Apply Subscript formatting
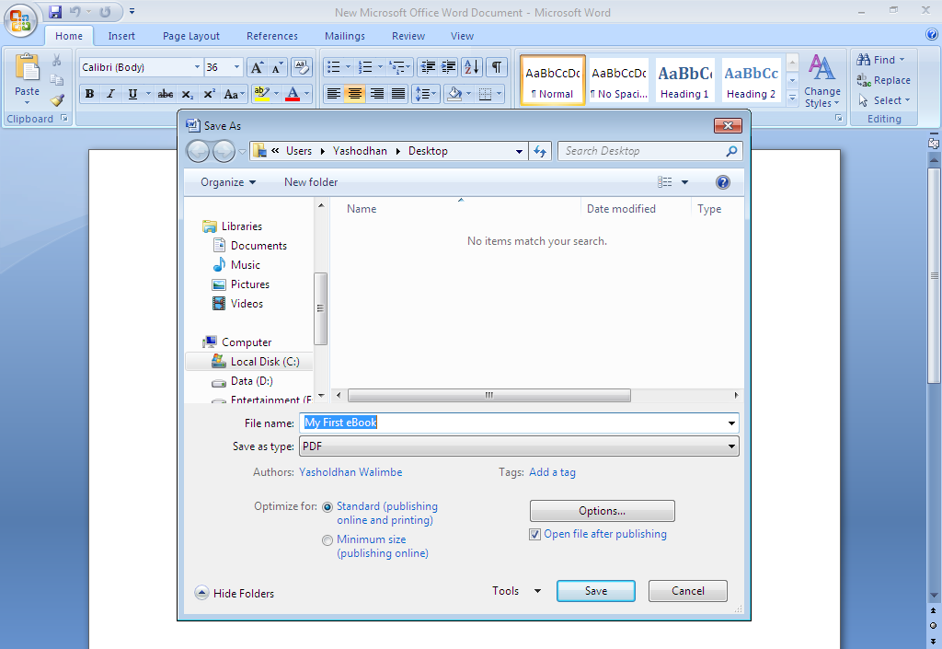Viewport: 942px width, 649px height. 187,94
